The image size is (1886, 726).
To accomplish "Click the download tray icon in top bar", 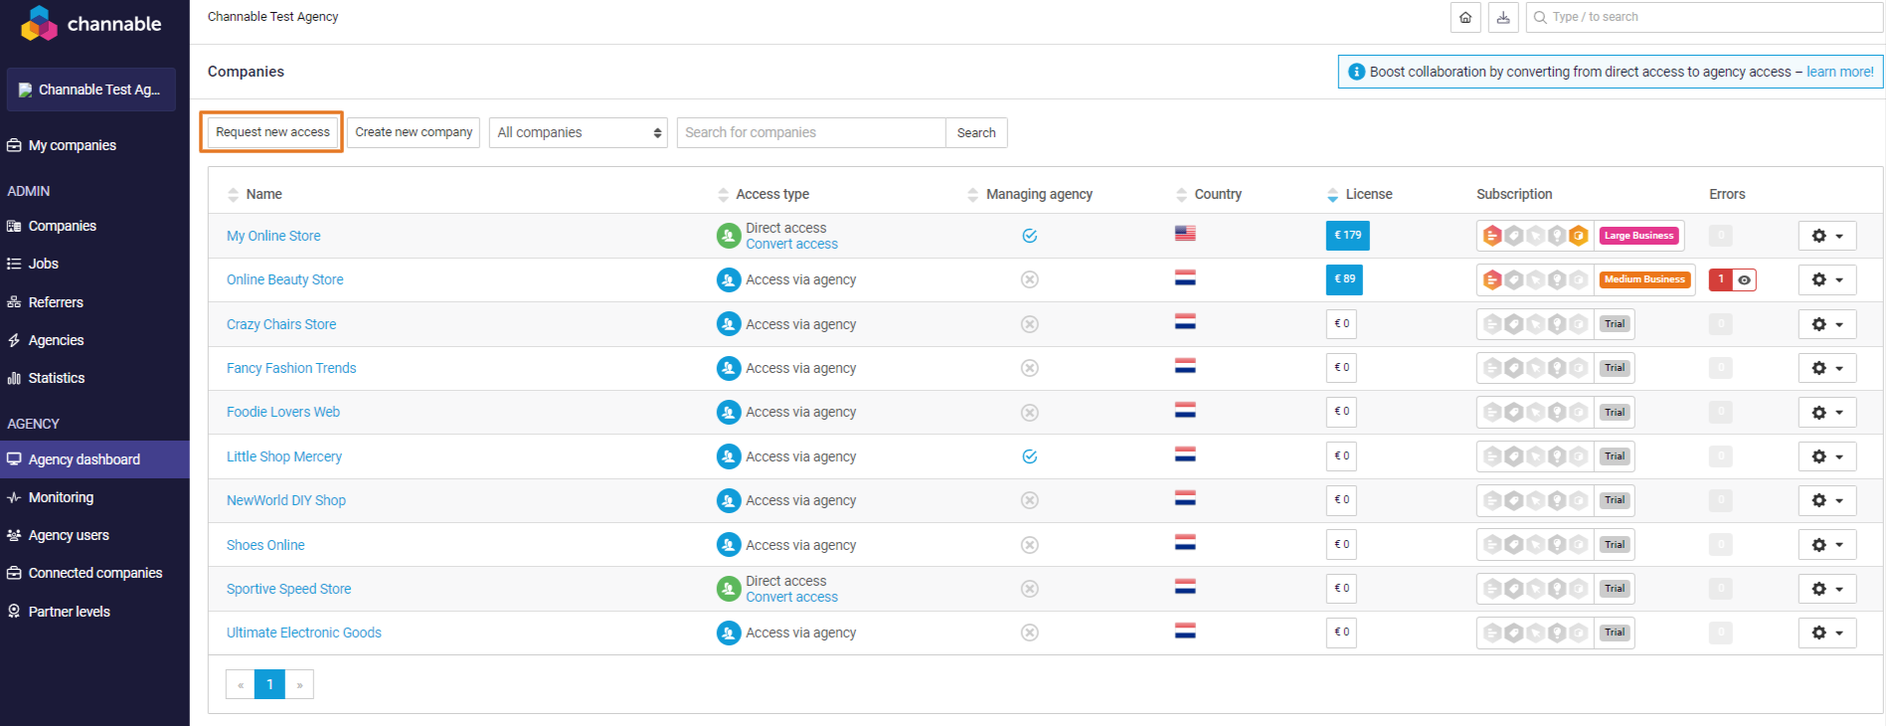I will pyautogui.click(x=1503, y=18).
